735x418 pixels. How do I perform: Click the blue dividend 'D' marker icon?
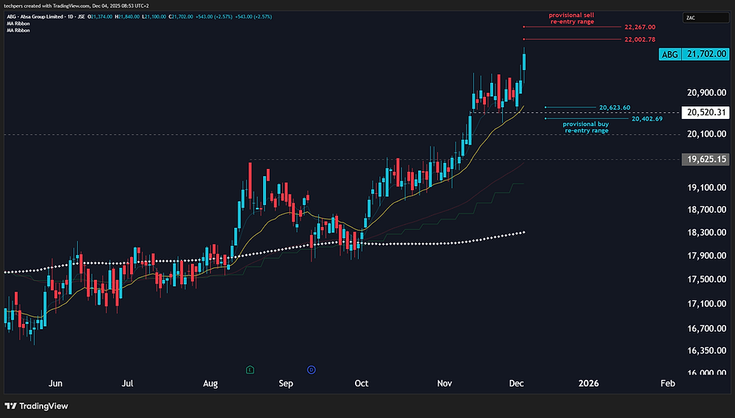(x=311, y=370)
